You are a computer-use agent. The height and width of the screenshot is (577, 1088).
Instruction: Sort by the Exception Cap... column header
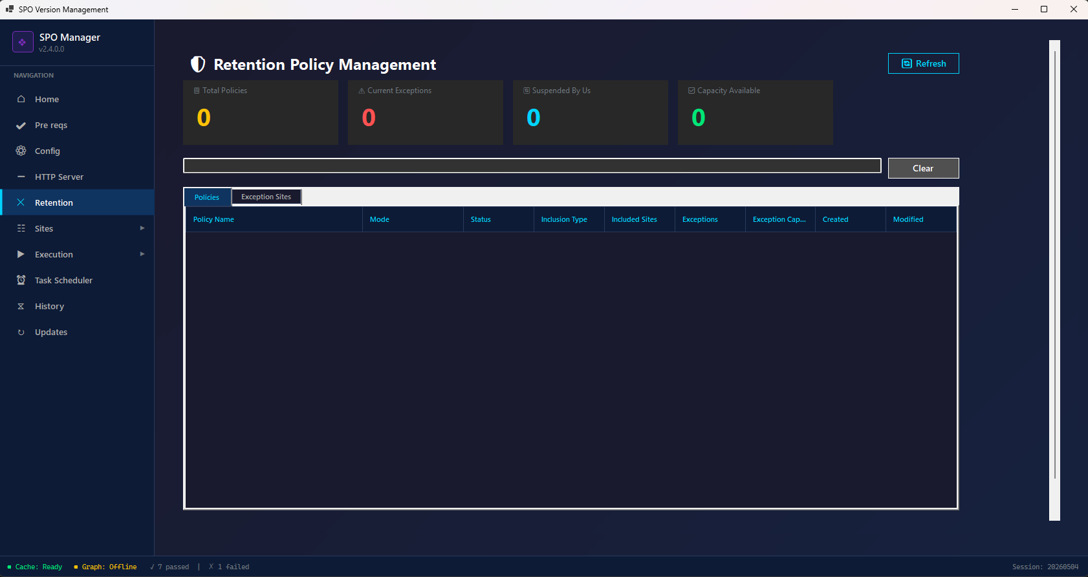pyautogui.click(x=780, y=219)
